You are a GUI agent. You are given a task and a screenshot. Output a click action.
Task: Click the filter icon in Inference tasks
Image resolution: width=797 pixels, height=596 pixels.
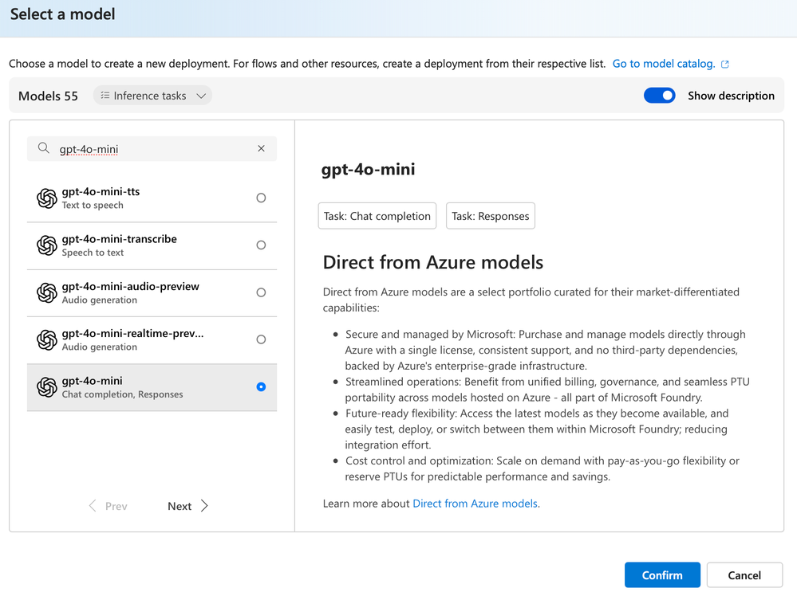pos(105,96)
